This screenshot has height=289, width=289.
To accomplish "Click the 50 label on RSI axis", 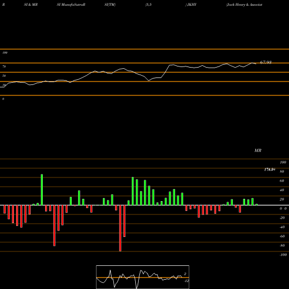I will [4, 76].
